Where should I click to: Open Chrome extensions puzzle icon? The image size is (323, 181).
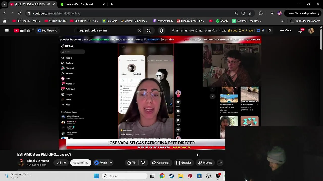pos(261,13)
